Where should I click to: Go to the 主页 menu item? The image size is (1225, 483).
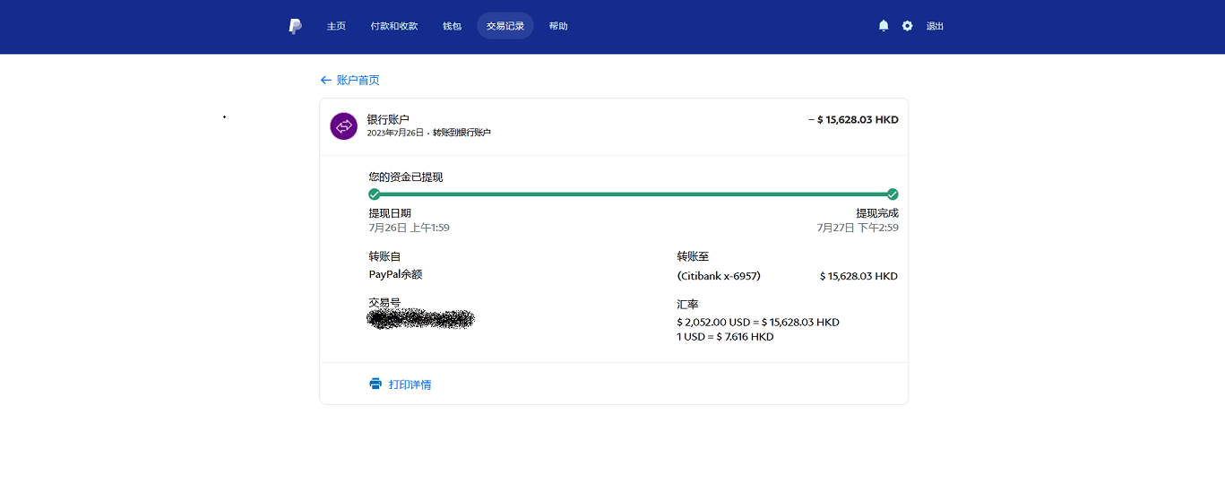click(336, 26)
